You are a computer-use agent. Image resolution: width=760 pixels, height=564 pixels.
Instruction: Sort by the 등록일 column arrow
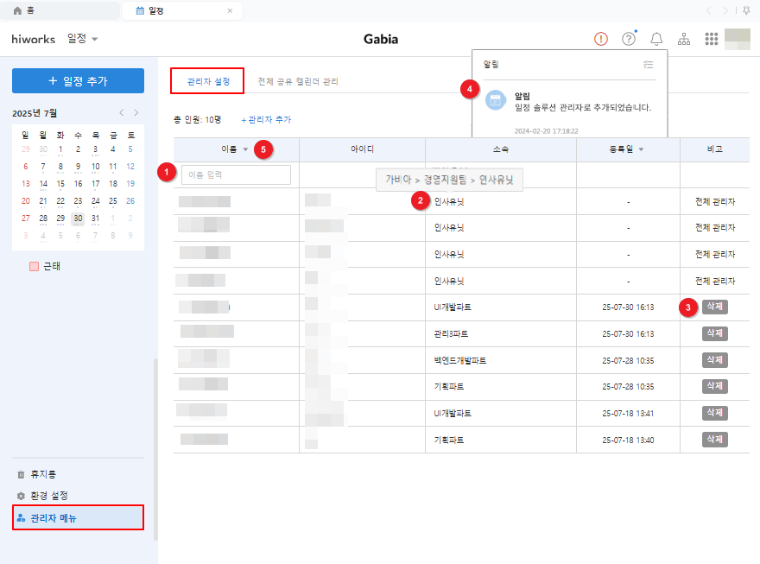(x=641, y=149)
